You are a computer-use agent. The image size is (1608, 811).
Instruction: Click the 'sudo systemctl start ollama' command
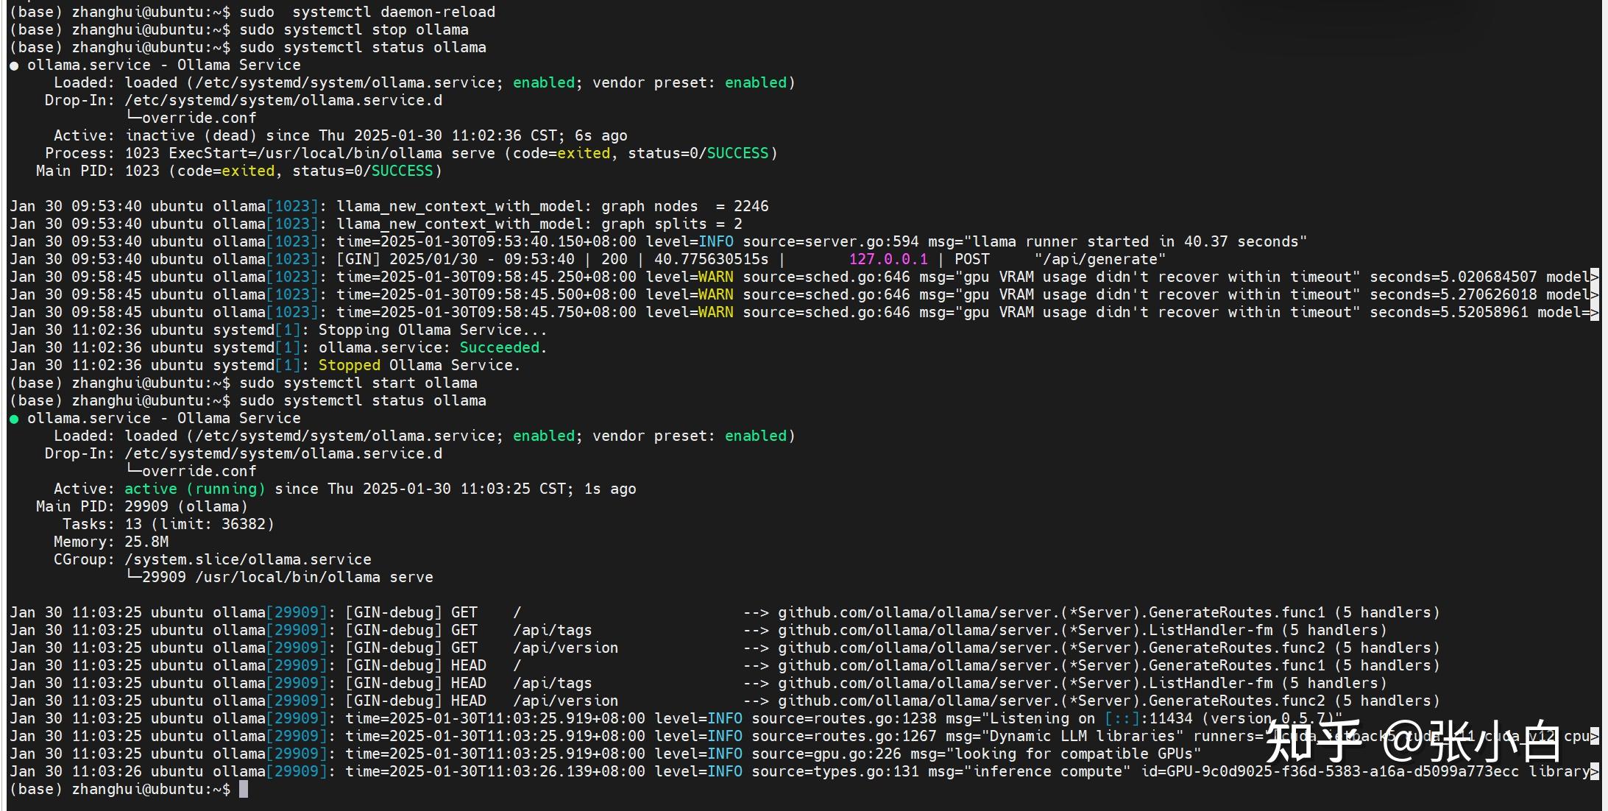(358, 383)
